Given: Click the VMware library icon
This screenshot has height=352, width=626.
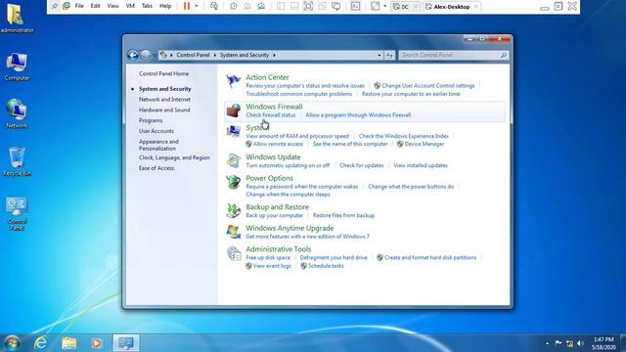Looking at the screenshot, I should [67, 6].
